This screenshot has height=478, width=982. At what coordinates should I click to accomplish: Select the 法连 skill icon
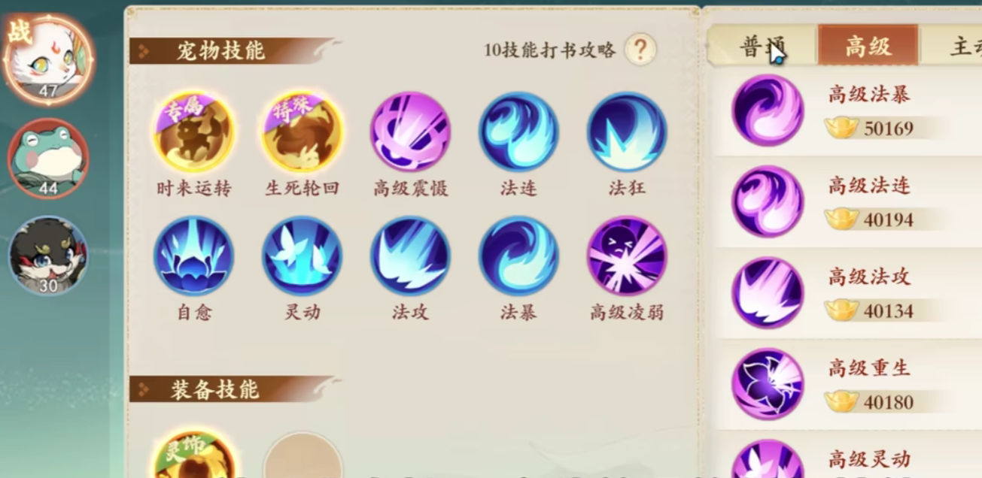point(518,132)
